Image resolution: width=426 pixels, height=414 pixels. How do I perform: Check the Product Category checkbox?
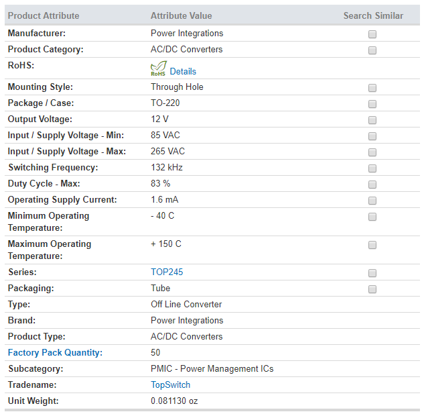pyautogui.click(x=372, y=50)
